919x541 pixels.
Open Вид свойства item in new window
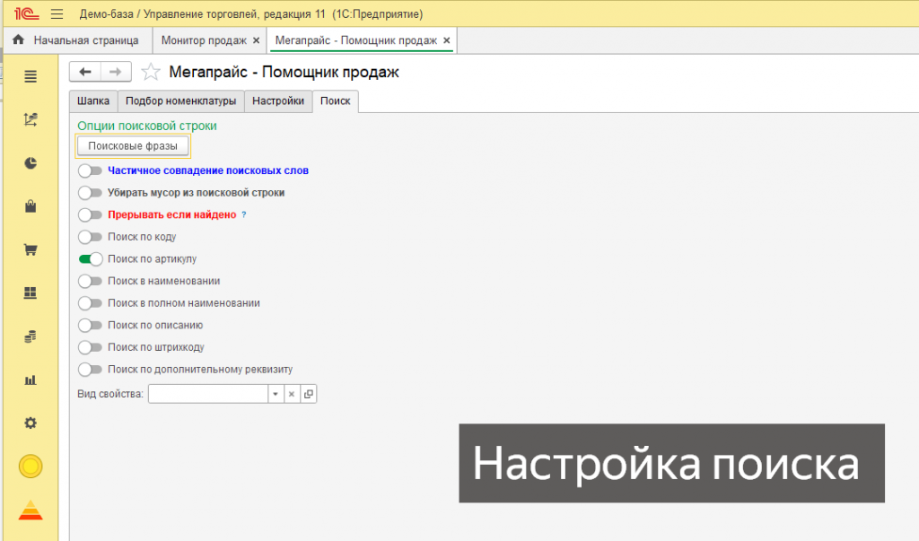click(309, 394)
